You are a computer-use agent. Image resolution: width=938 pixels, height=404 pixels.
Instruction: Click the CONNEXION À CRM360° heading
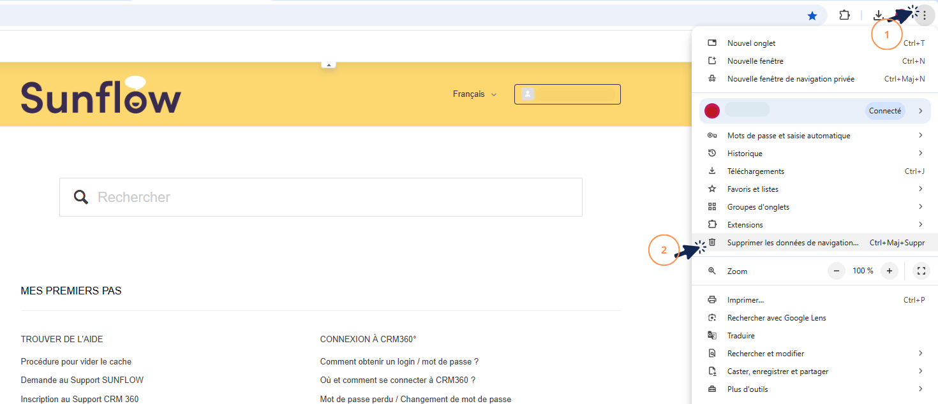point(368,339)
